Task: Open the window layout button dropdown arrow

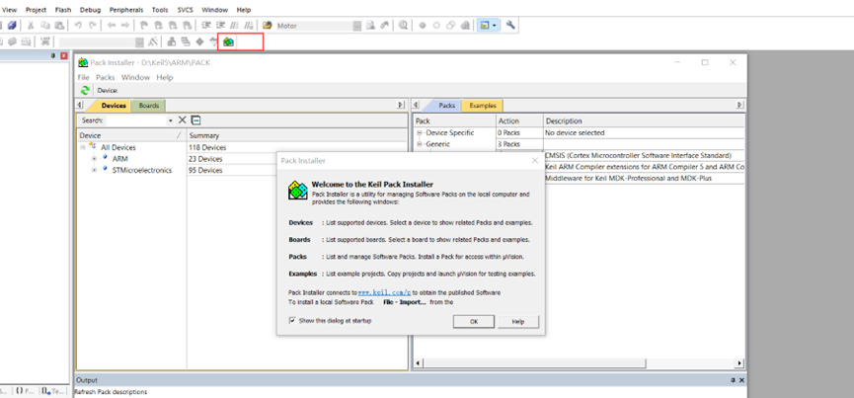Action: coord(494,25)
